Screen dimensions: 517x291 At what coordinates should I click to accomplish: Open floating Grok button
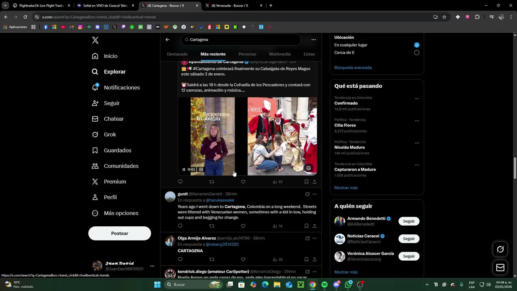point(500,249)
